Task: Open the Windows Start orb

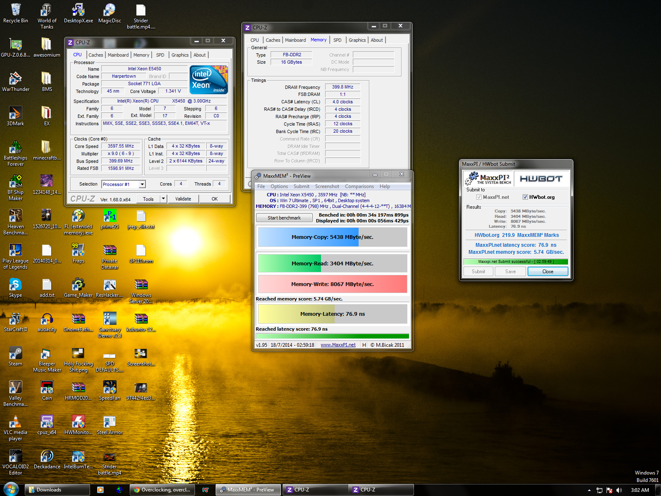Action: point(11,489)
